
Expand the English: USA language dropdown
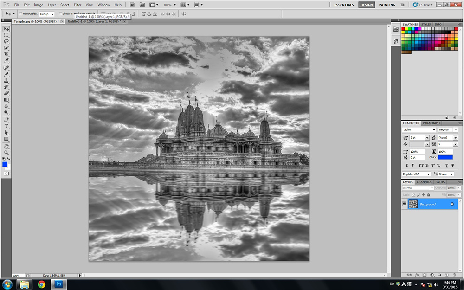(416, 174)
